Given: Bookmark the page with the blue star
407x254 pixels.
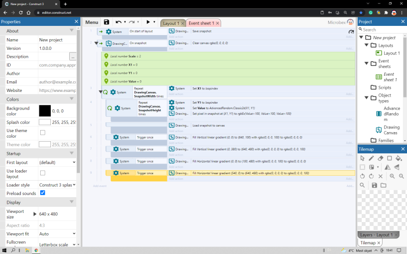Looking at the screenshot, I should 361,12.
